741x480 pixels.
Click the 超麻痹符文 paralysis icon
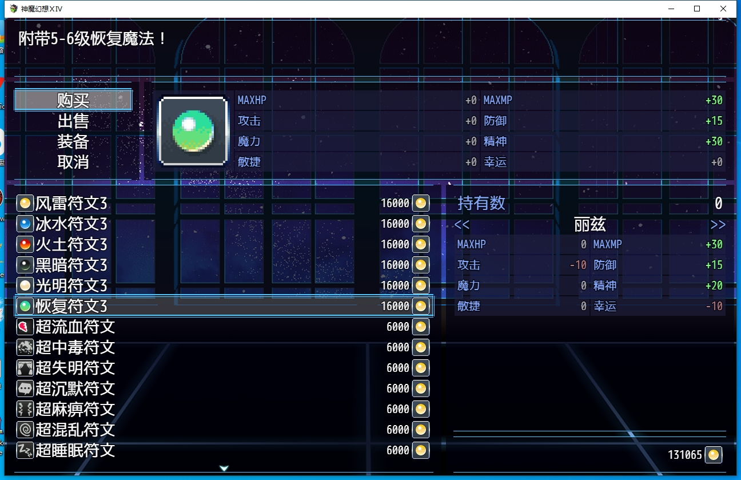click(x=25, y=409)
